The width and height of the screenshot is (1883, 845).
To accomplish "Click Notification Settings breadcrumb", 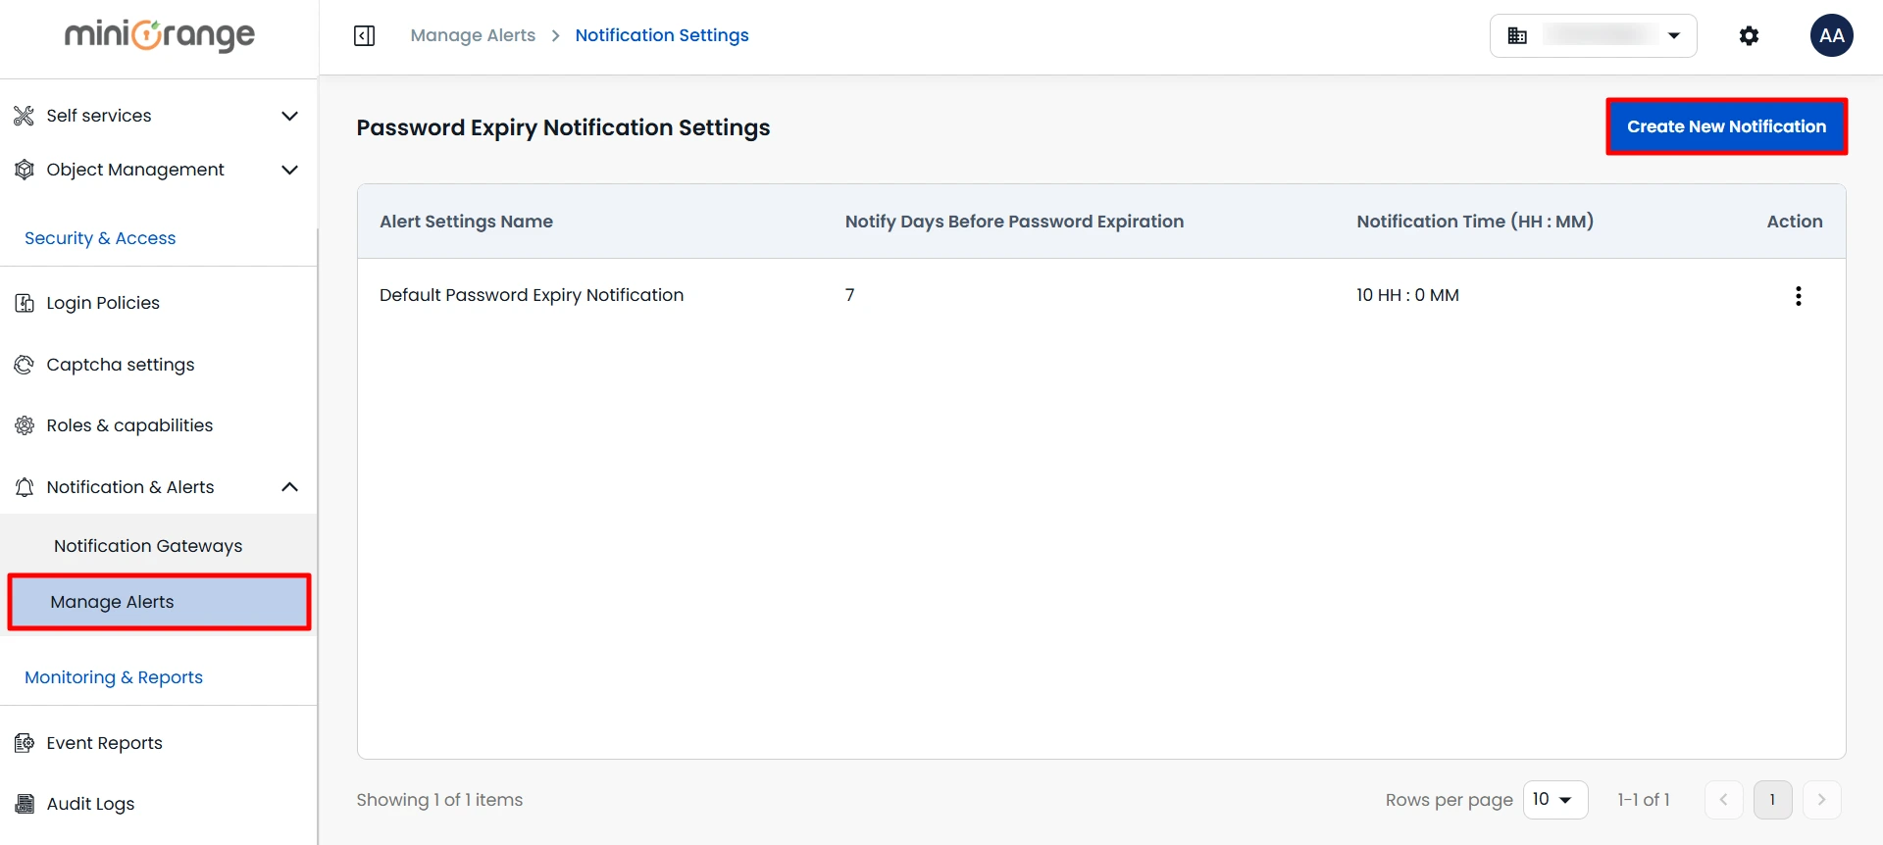I will pyautogui.click(x=662, y=35).
